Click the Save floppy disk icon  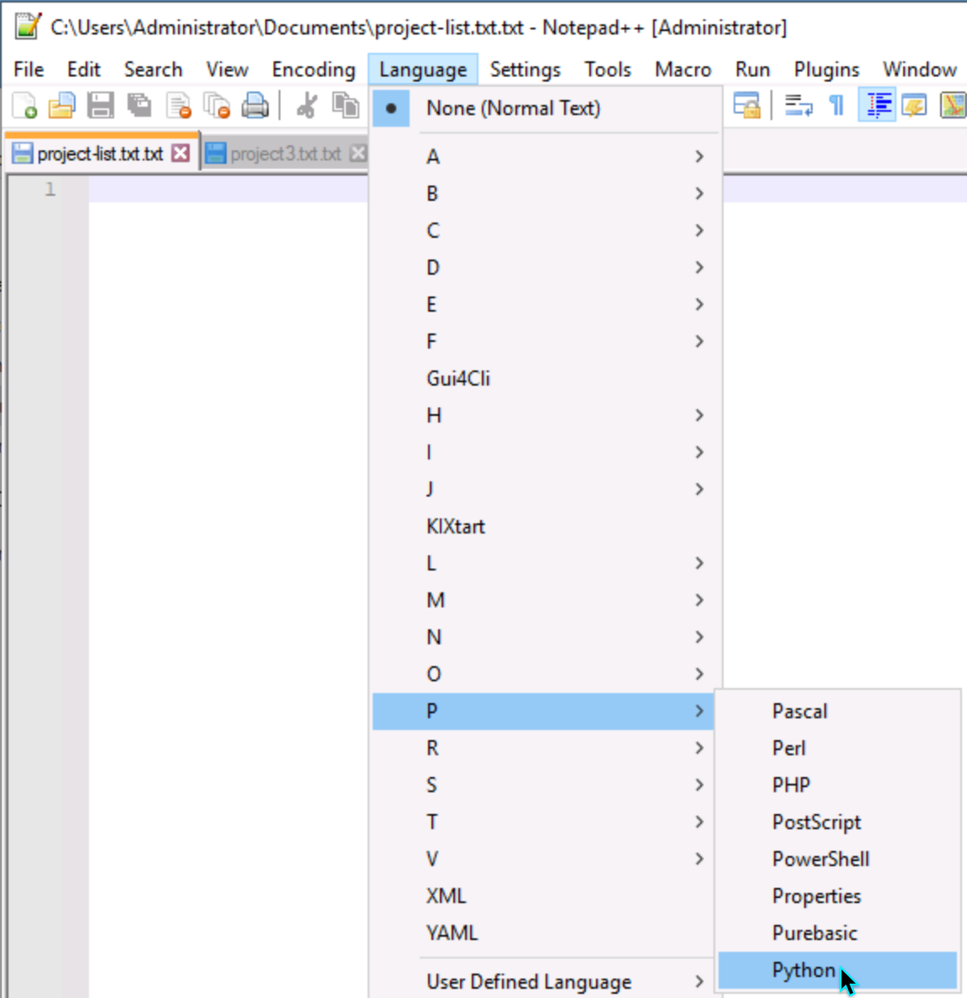click(101, 105)
